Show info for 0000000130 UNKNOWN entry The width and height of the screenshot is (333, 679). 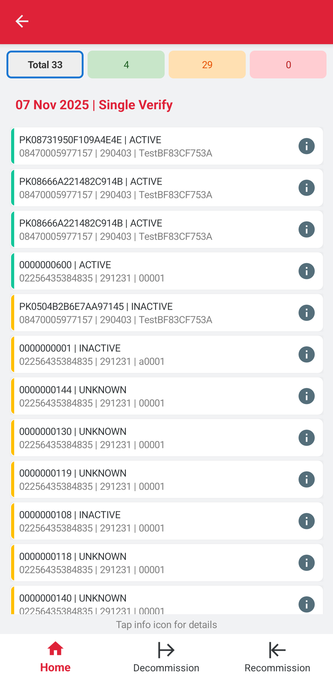click(306, 438)
